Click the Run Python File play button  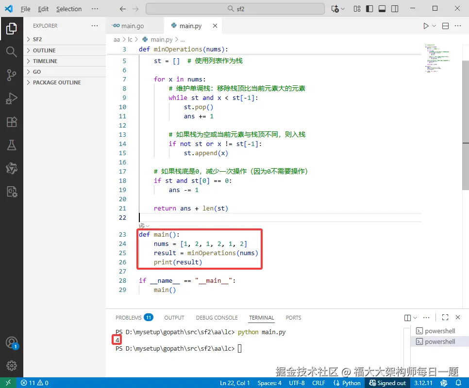click(426, 26)
